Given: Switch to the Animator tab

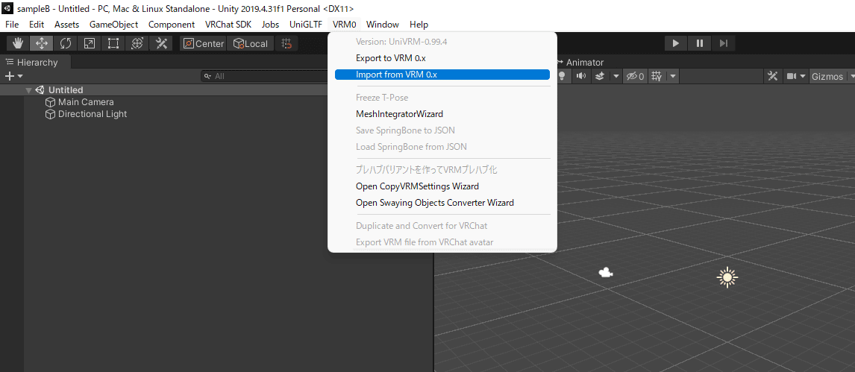Looking at the screenshot, I should (x=580, y=62).
